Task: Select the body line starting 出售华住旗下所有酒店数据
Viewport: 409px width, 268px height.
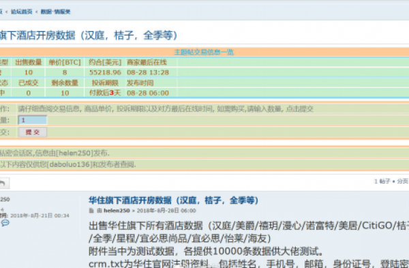Action: [x=249, y=226]
